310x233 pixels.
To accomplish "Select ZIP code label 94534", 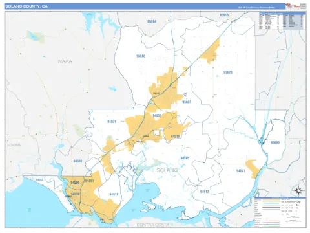I will click(112, 122).
